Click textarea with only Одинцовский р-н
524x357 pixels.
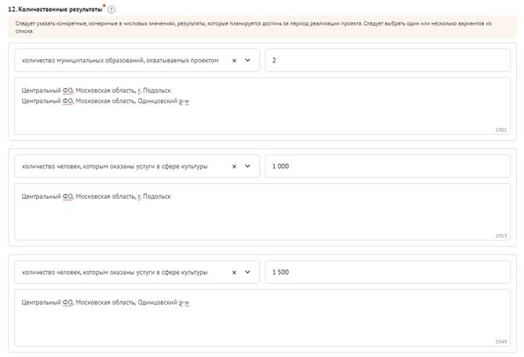coord(262,318)
